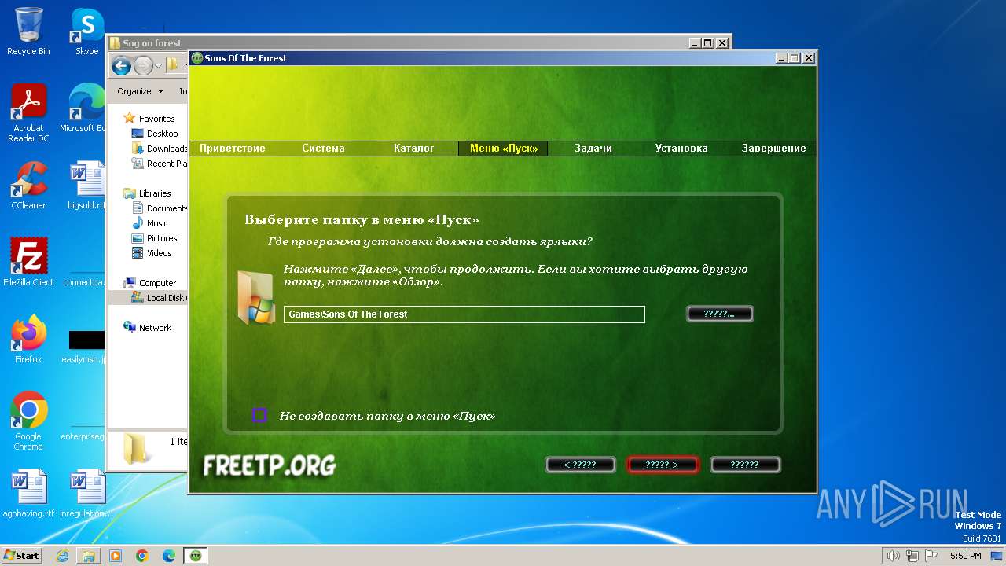Click Back arrow in Explorer window

tap(121, 66)
